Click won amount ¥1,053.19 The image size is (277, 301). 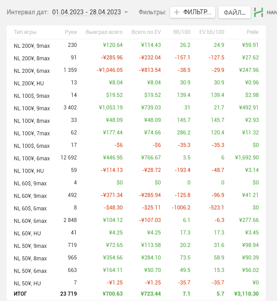coord(110,108)
